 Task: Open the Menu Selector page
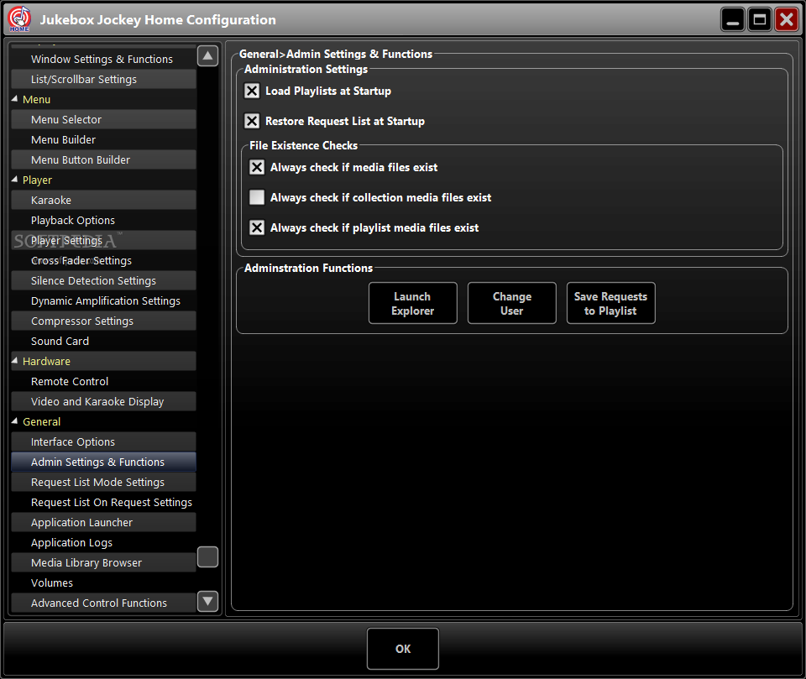point(103,119)
